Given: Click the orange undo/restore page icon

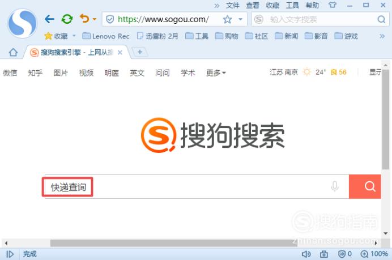Looking at the screenshot, I should click(84, 19).
